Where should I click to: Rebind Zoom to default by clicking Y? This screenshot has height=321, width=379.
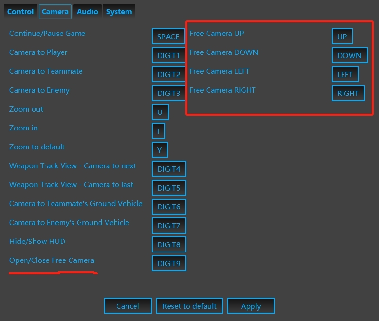[x=159, y=149]
